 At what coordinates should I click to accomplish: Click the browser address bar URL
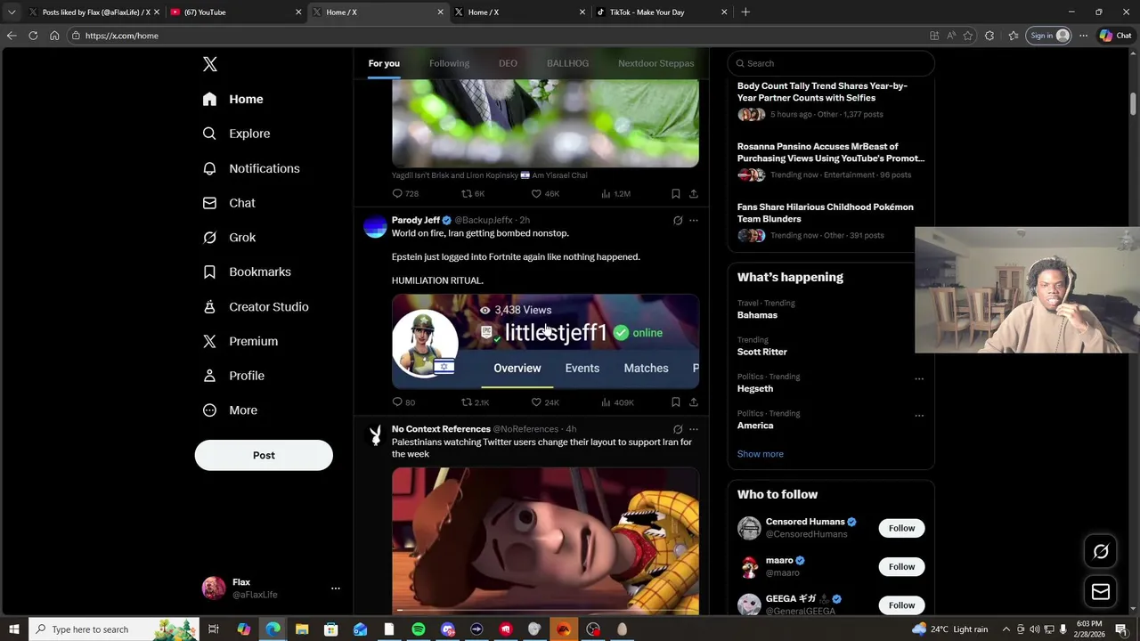pyautogui.click(x=122, y=36)
